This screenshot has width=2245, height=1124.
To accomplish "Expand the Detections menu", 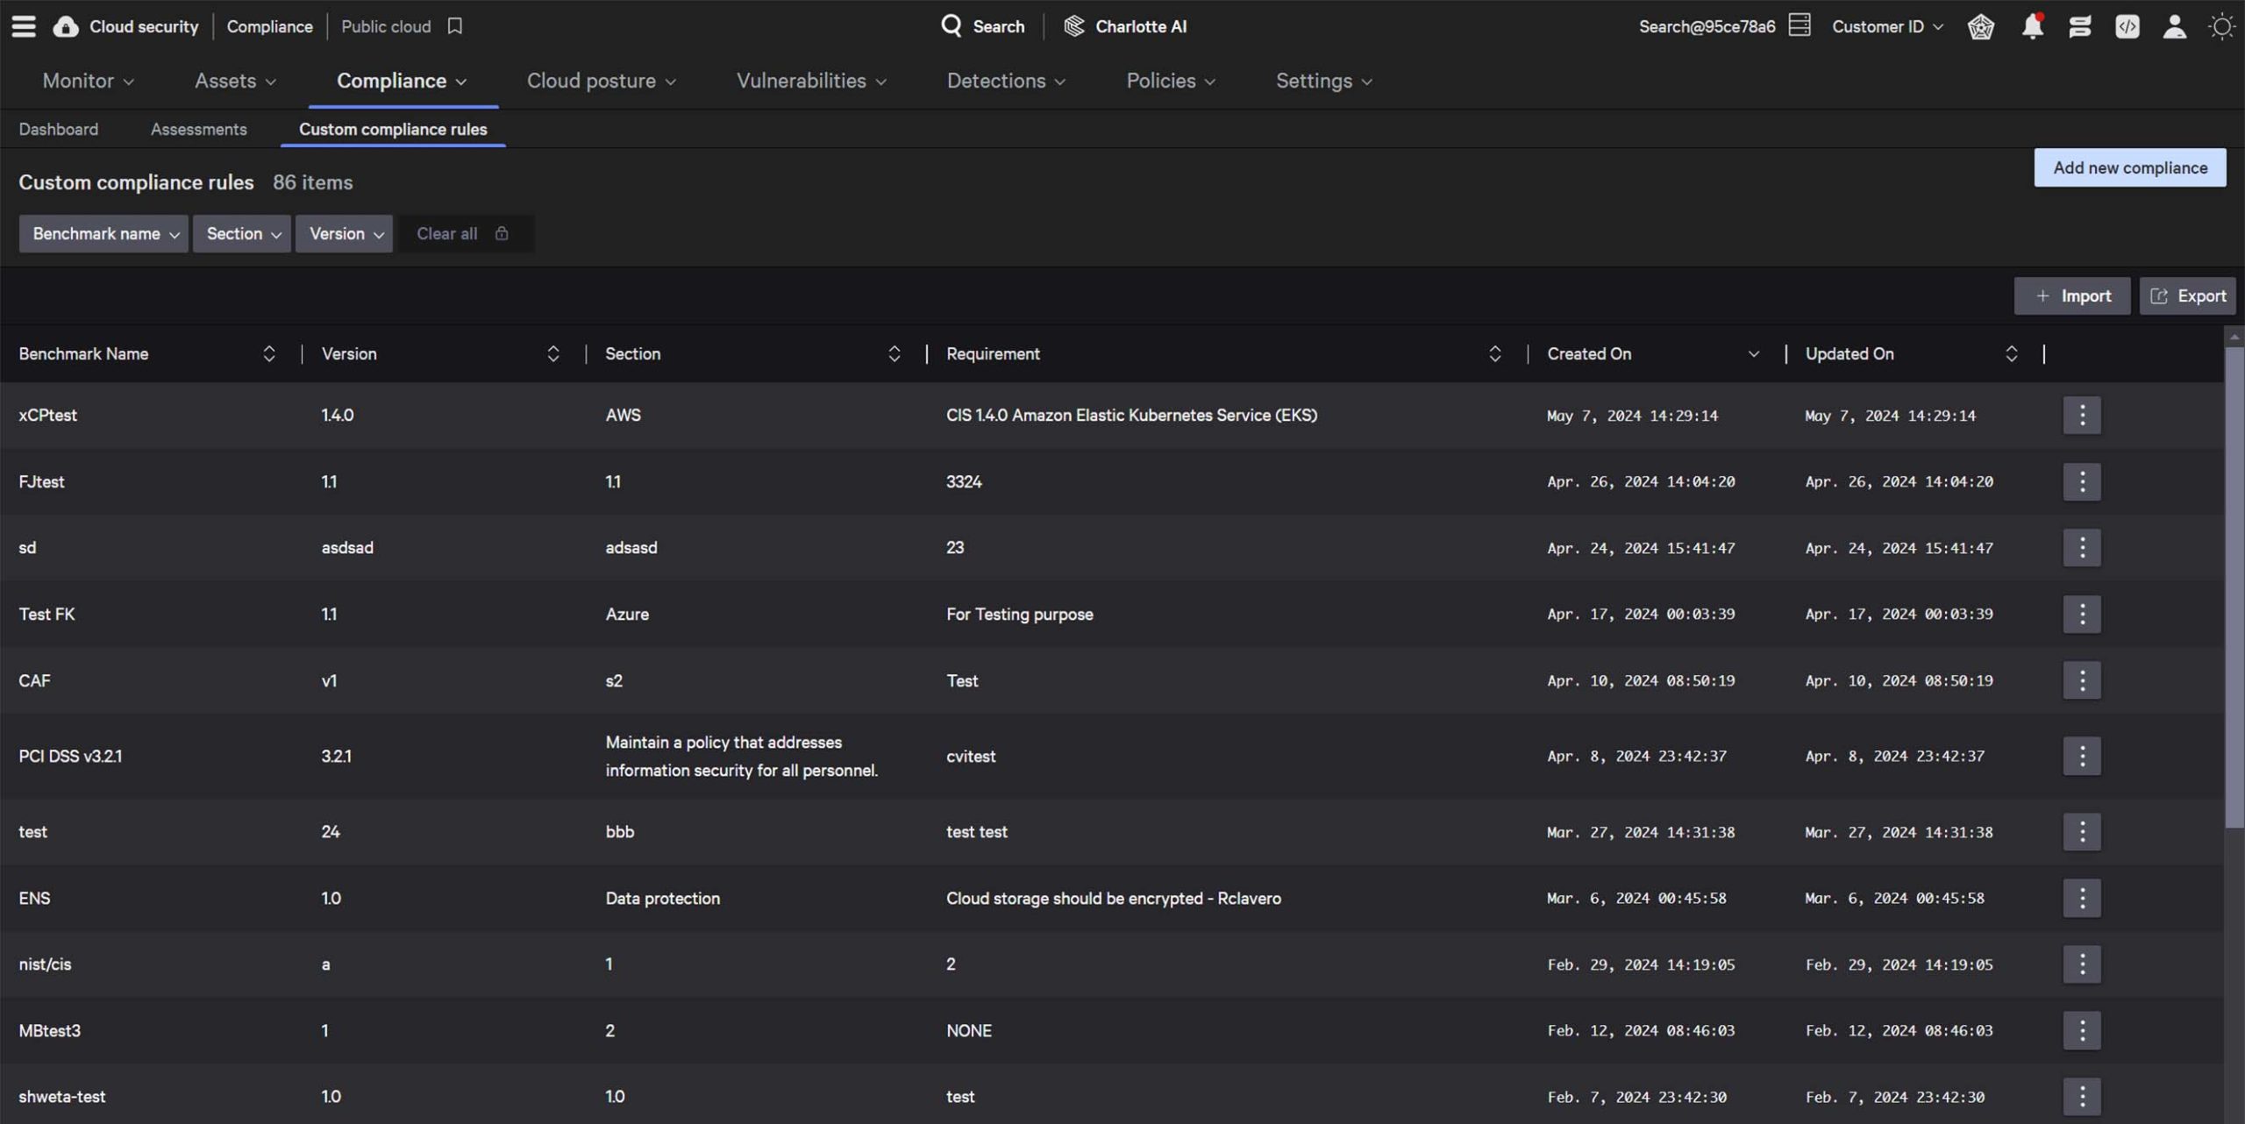I will click(x=1006, y=81).
